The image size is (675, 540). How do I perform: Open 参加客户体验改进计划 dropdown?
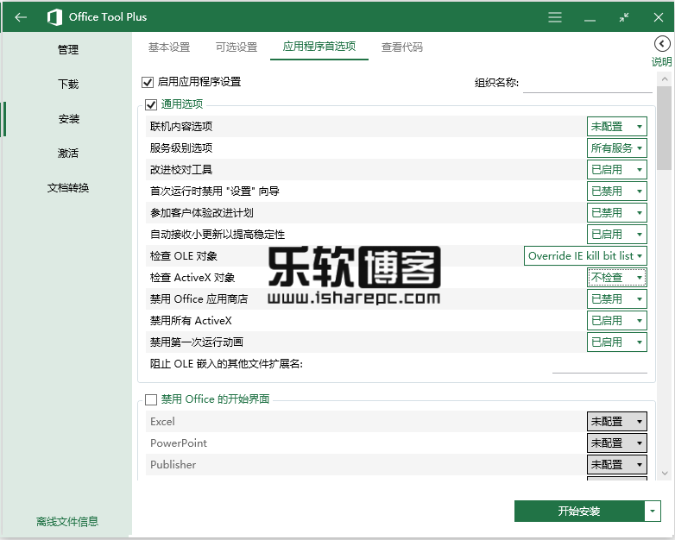pyautogui.click(x=617, y=212)
